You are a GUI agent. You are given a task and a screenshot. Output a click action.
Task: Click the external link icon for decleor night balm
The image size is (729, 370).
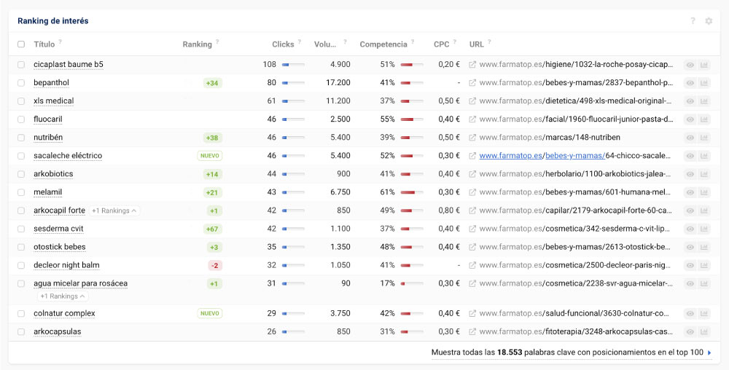[x=472, y=265]
